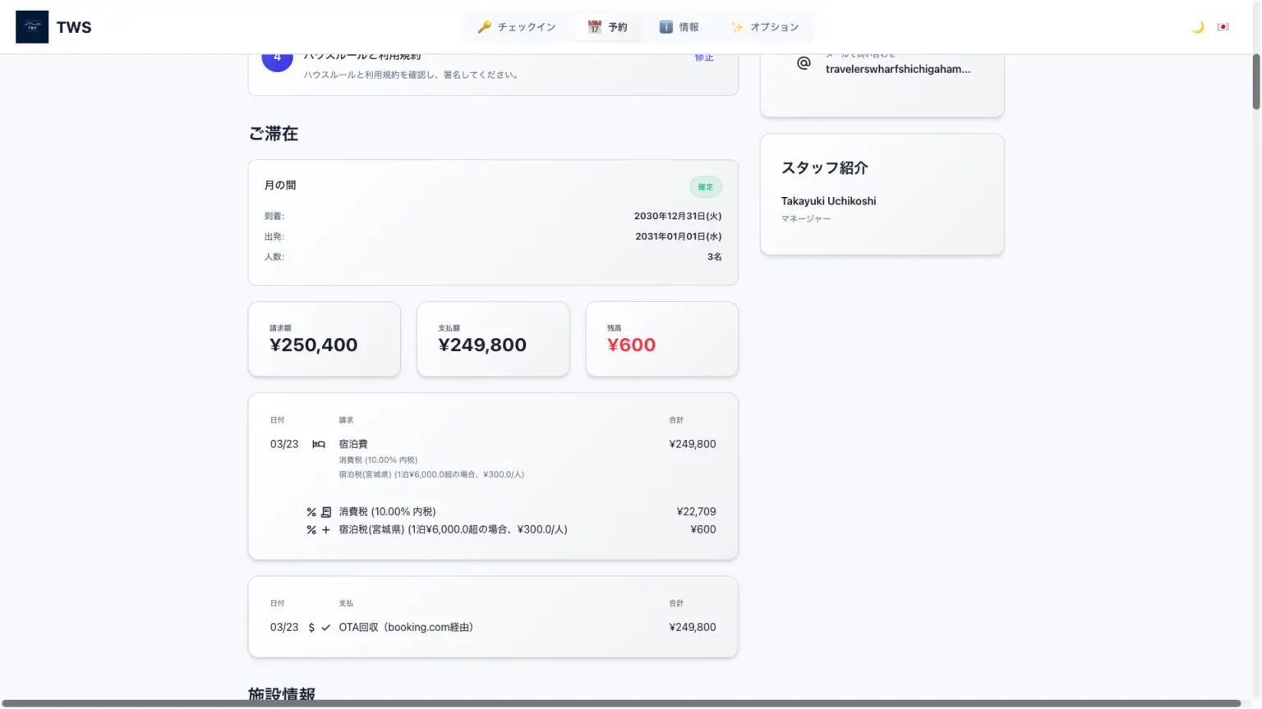Click the TWS logo image
This screenshot has height=709, width=1262.
click(32, 27)
